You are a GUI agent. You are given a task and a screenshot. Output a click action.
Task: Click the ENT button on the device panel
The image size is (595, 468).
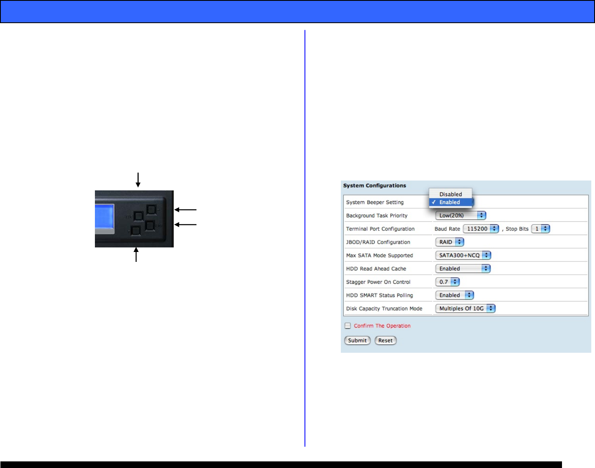coord(150,226)
